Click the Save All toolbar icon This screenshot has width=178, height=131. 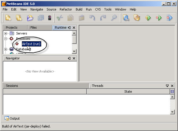pyautogui.click(x=41, y=18)
